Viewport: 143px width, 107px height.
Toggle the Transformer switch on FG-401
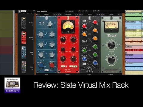63,66
